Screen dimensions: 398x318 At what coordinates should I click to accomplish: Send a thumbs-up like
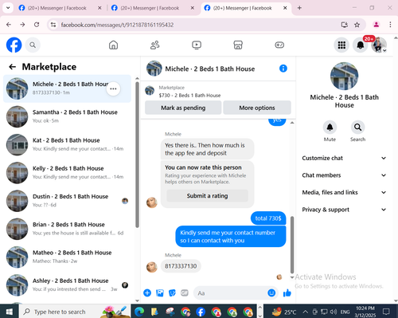tap(287, 292)
